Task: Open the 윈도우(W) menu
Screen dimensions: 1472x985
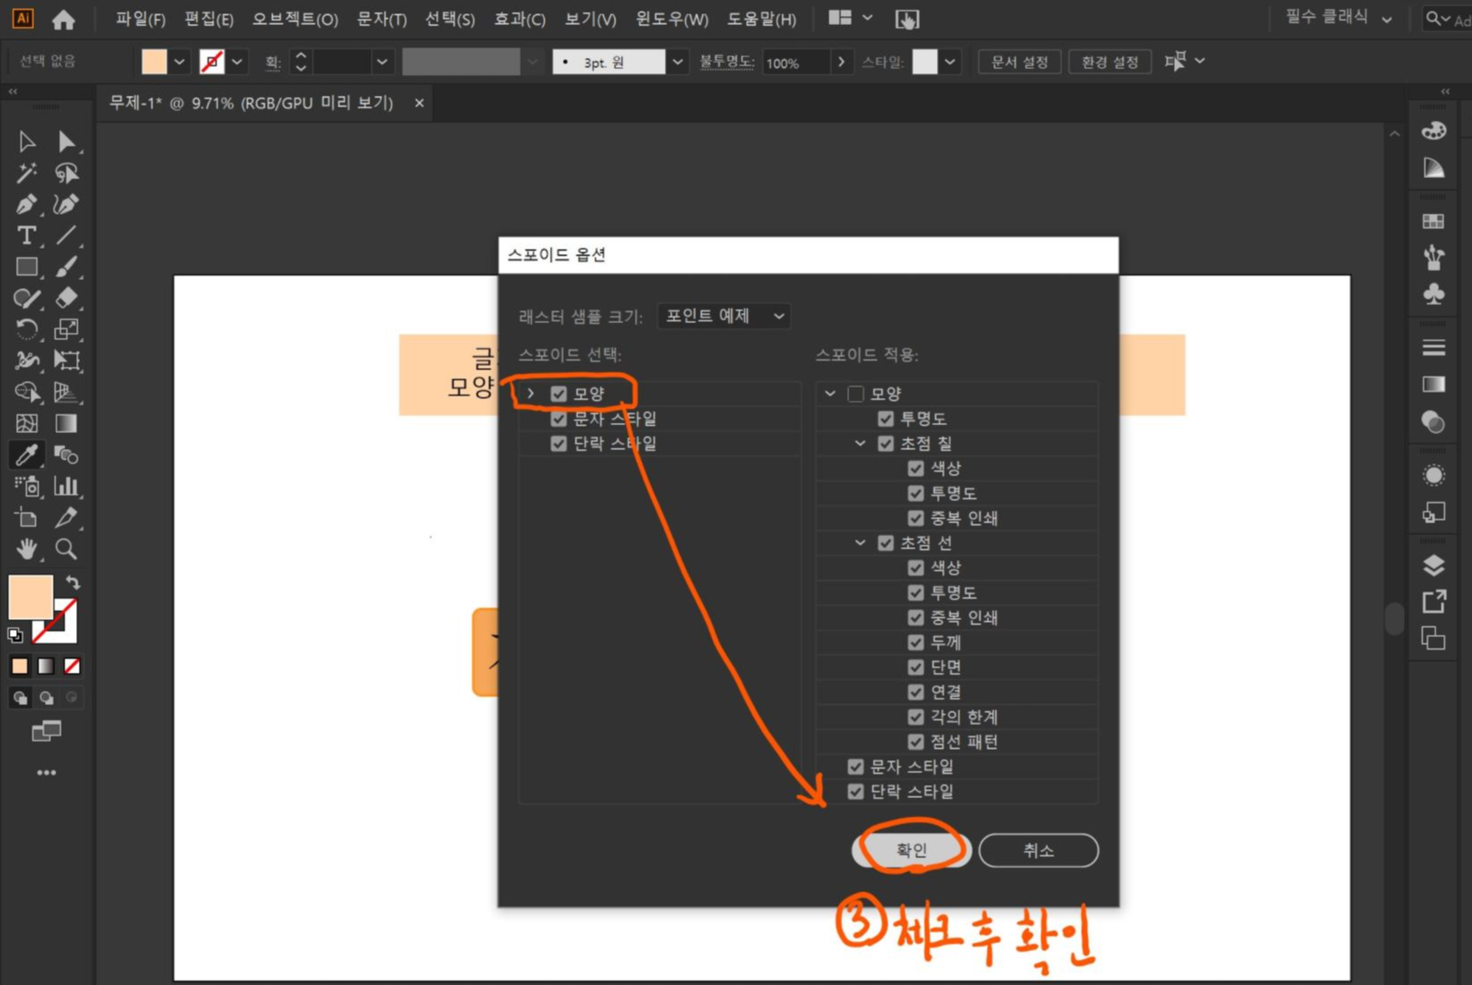Action: coord(671,19)
